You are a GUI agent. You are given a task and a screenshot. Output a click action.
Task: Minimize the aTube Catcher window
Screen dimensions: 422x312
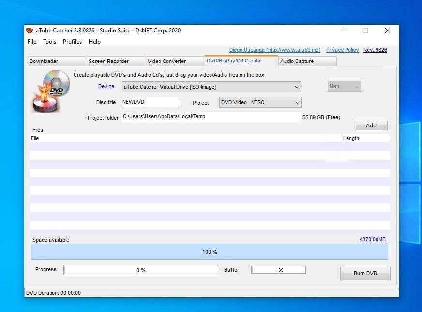click(344, 31)
